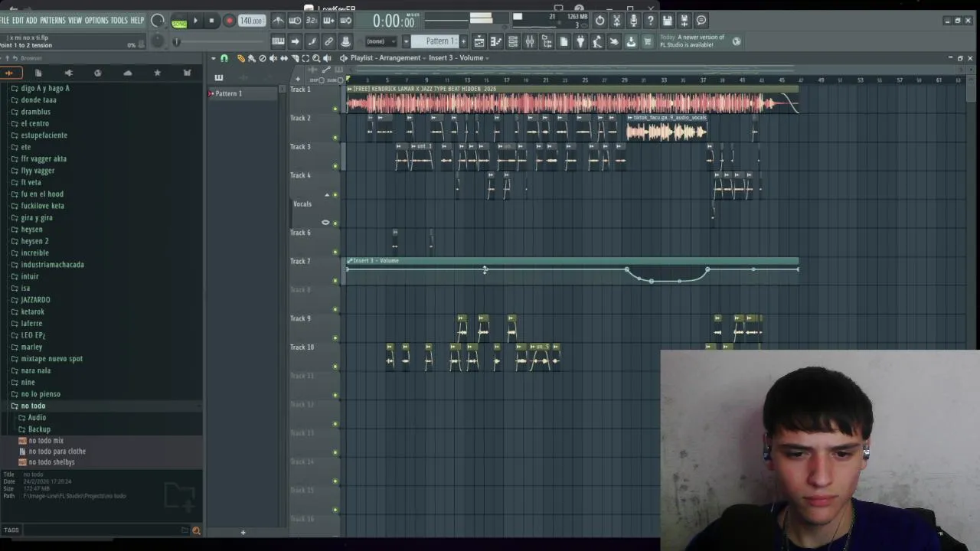Viewport: 980px width, 551px height.
Task: Toggle mute dot on Track 9
Action: tap(335, 337)
